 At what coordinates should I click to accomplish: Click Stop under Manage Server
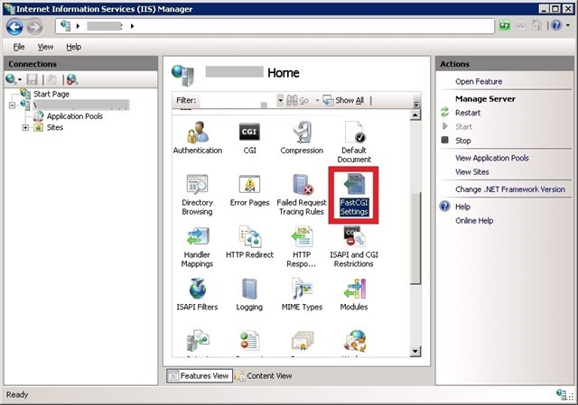point(462,141)
